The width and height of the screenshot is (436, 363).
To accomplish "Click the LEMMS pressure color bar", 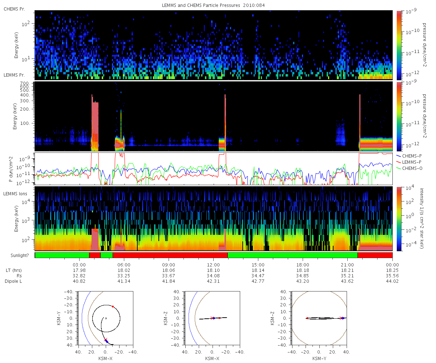I will pyautogui.click(x=399, y=116).
